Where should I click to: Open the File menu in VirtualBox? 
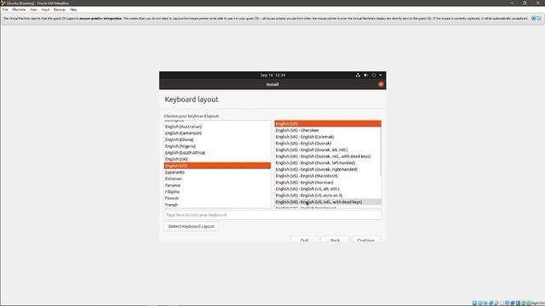point(5,9)
